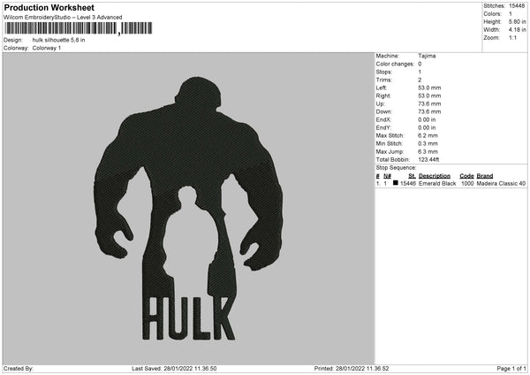Click the Madeira Classic 40 brand

pos(501,183)
